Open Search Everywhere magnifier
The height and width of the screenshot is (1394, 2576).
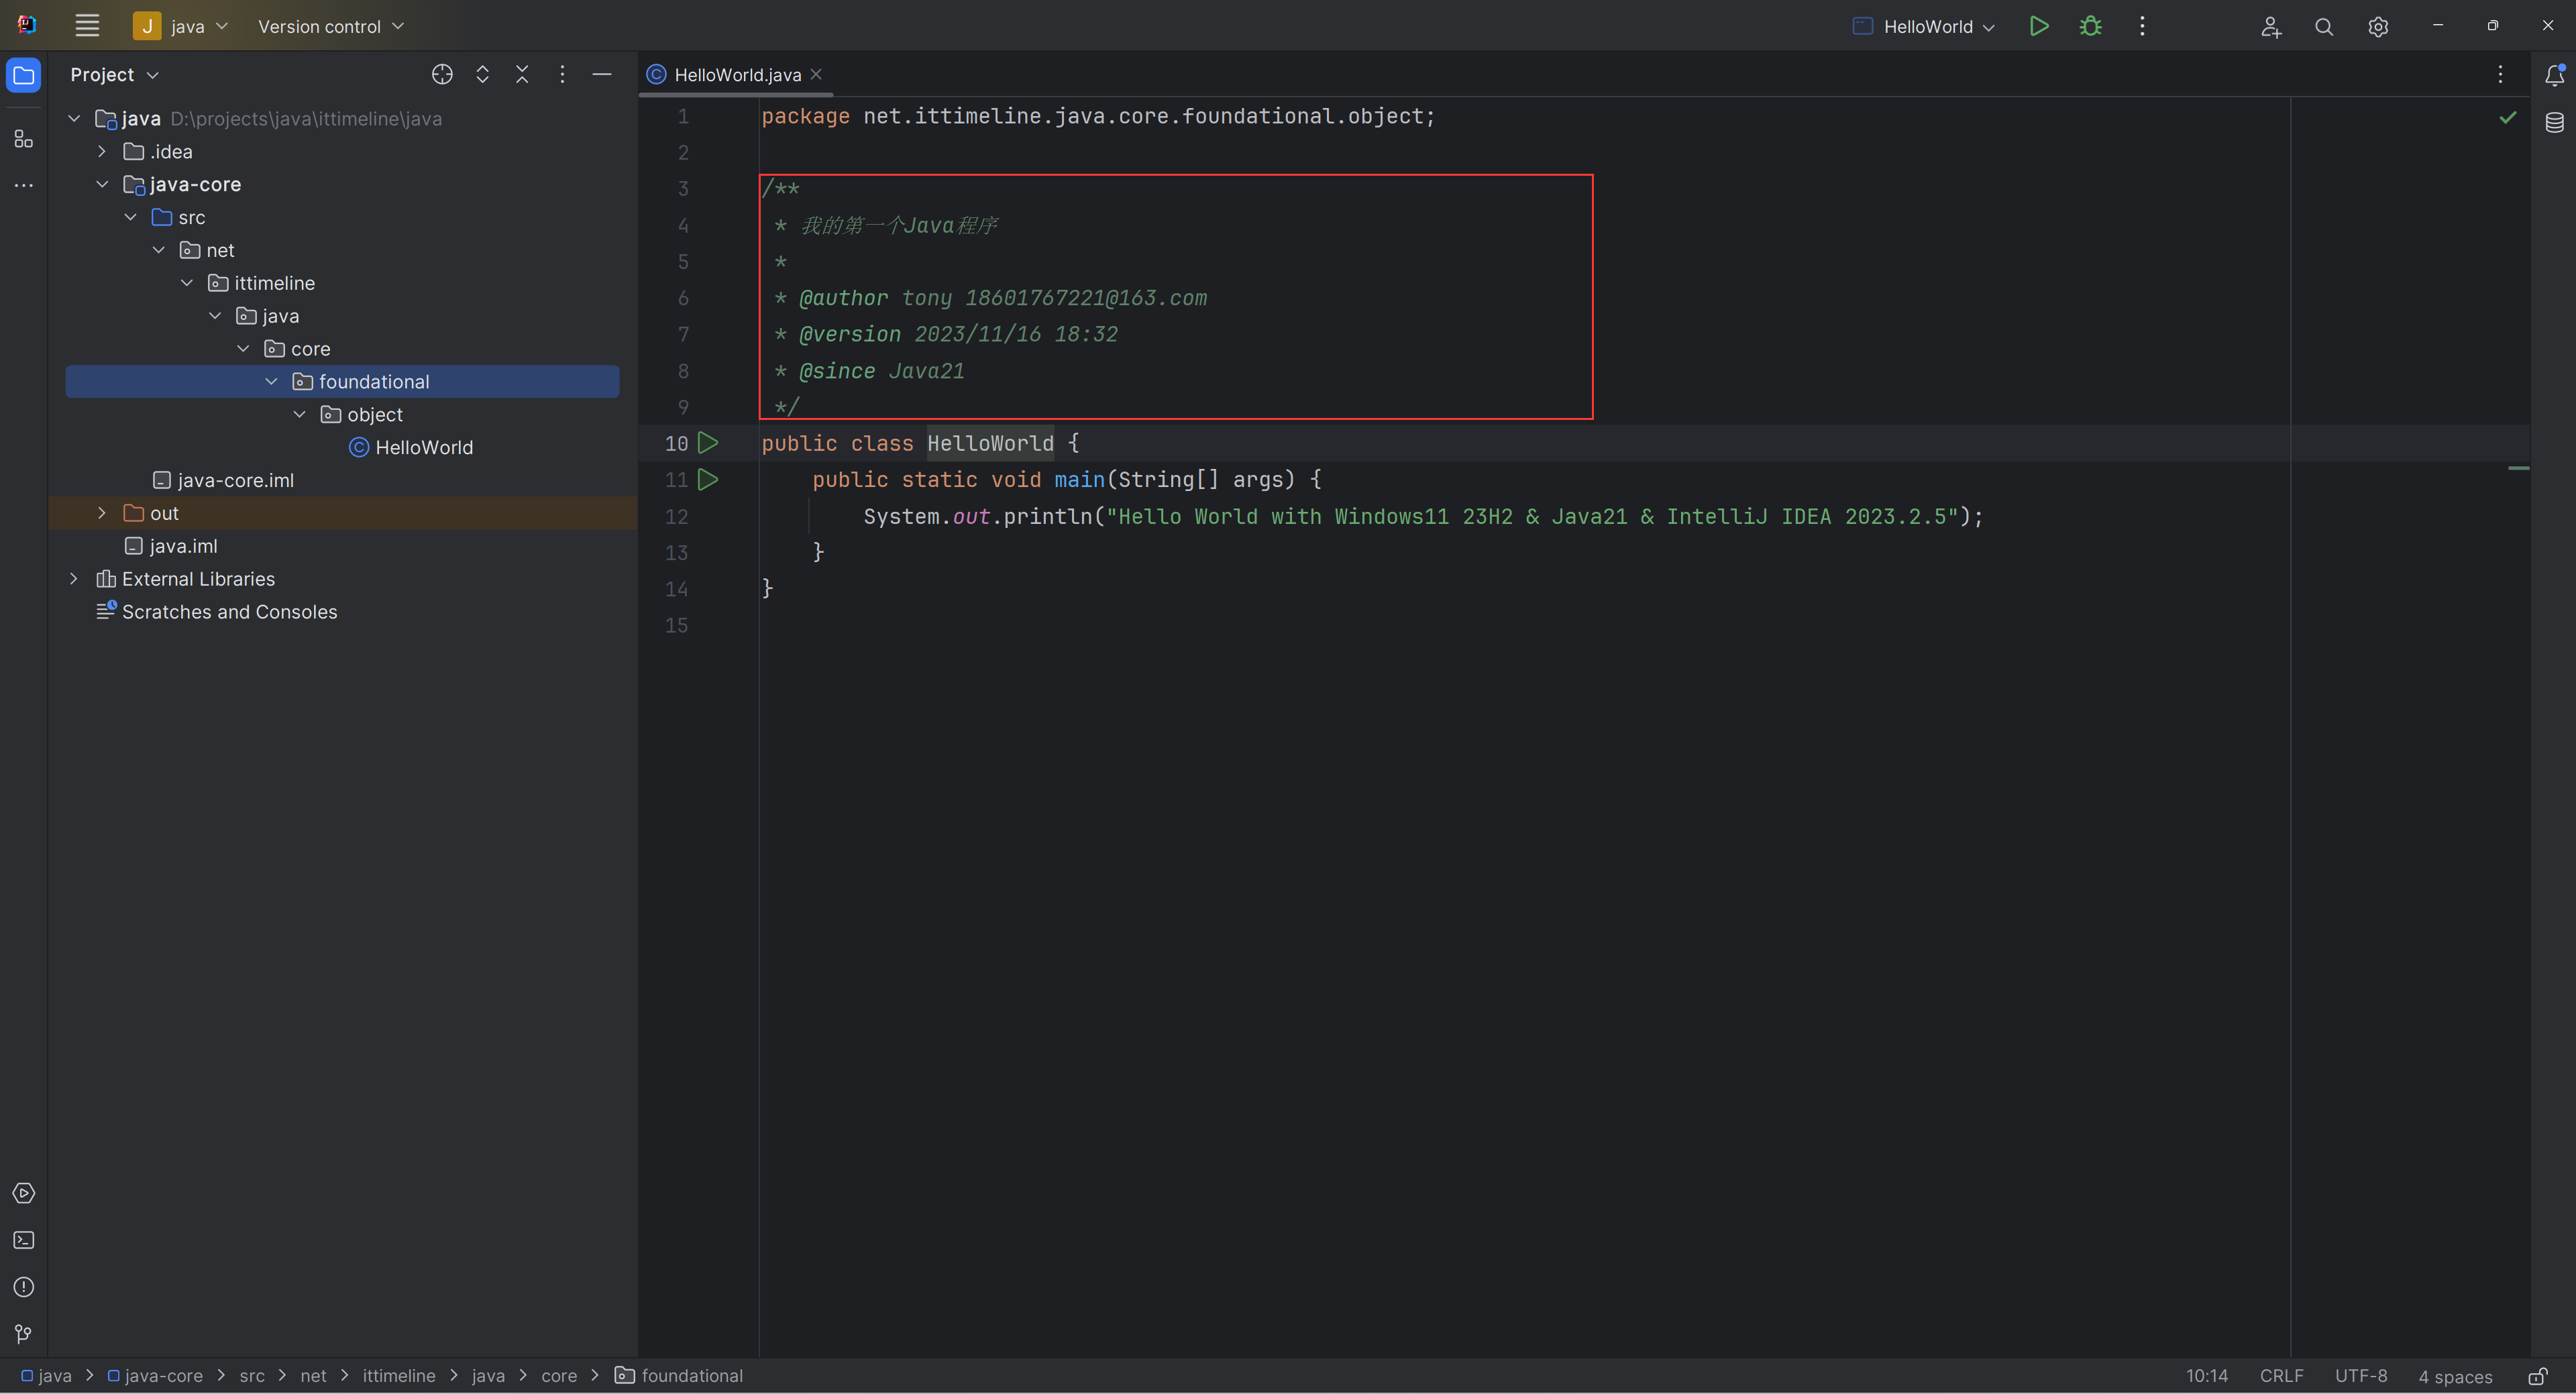[x=2324, y=27]
